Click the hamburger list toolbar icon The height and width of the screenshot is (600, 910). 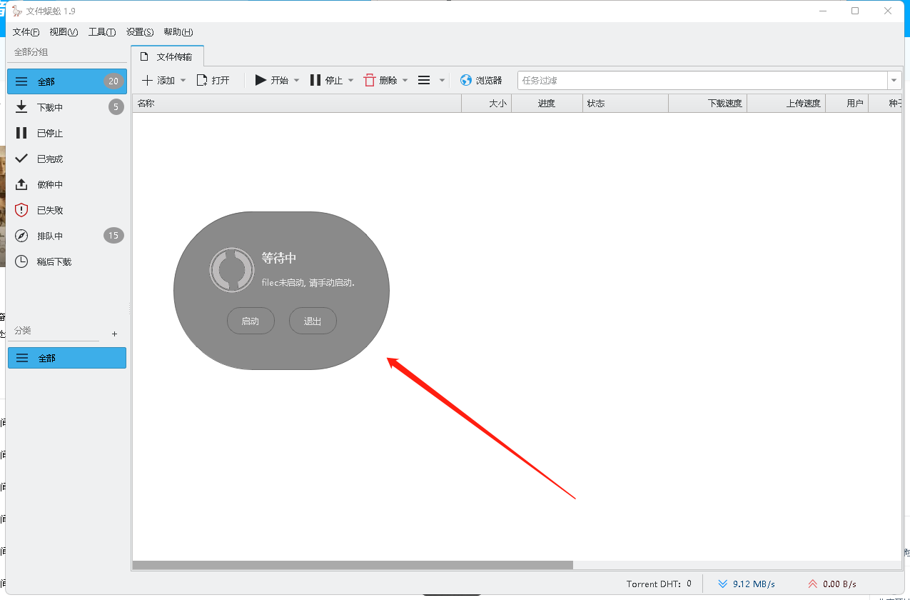click(424, 81)
